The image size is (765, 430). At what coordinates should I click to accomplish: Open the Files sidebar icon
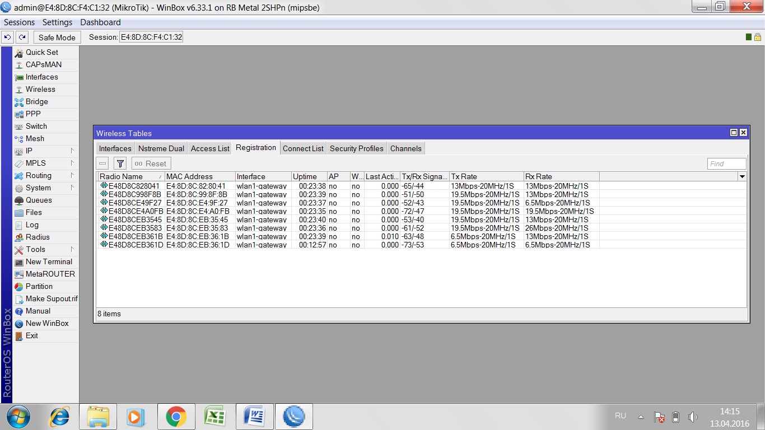[x=19, y=212]
